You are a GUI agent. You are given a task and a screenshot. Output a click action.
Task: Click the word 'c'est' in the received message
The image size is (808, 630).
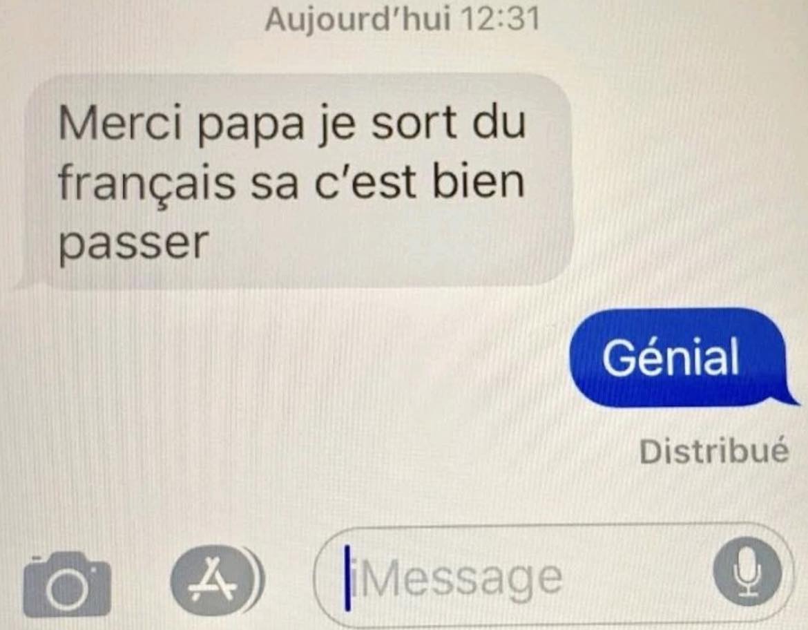[x=365, y=182]
